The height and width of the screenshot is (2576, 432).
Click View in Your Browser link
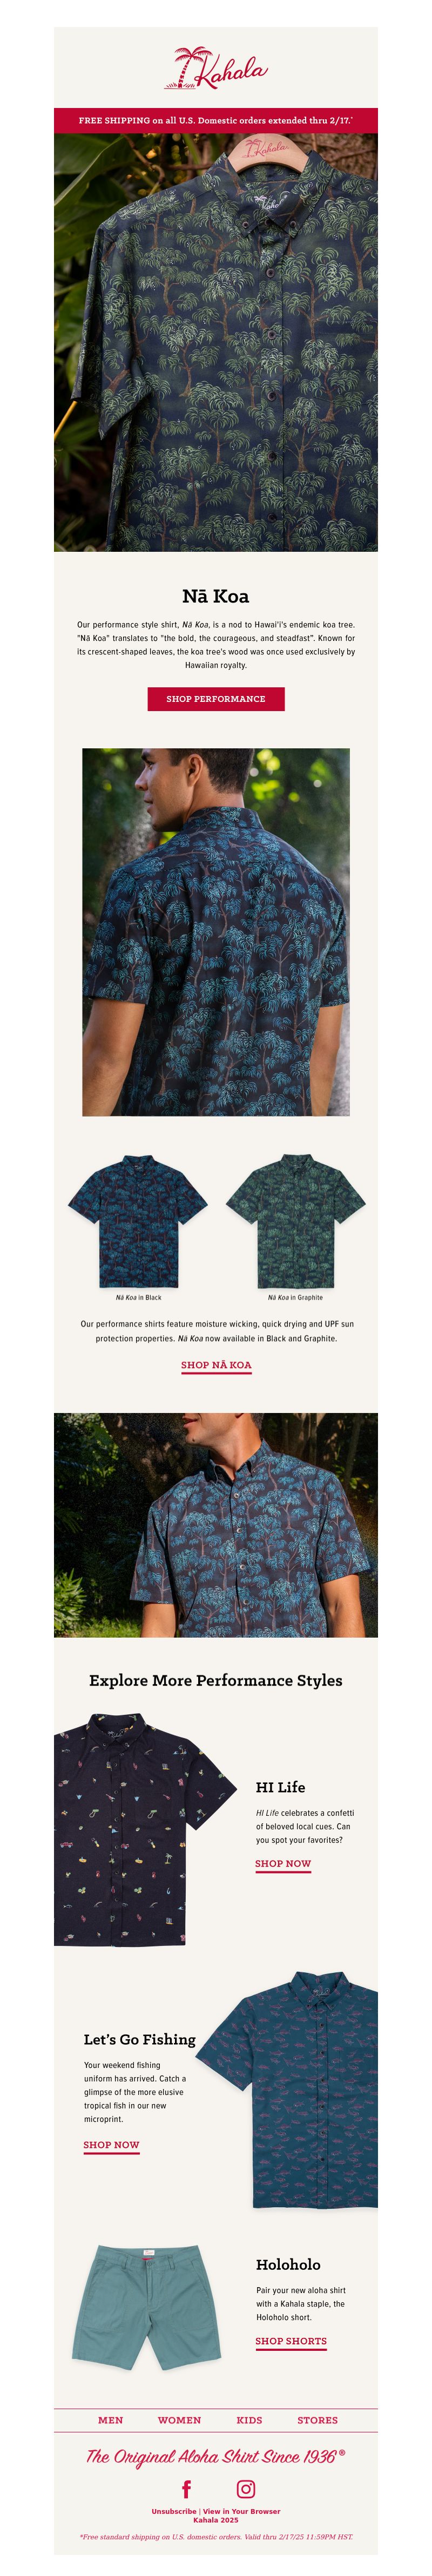point(242,2511)
